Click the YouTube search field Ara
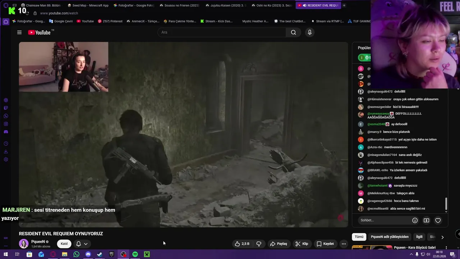This screenshot has height=259, width=460. (x=222, y=32)
